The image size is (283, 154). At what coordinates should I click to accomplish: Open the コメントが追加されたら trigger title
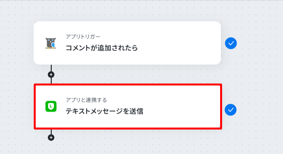click(102, 48)
